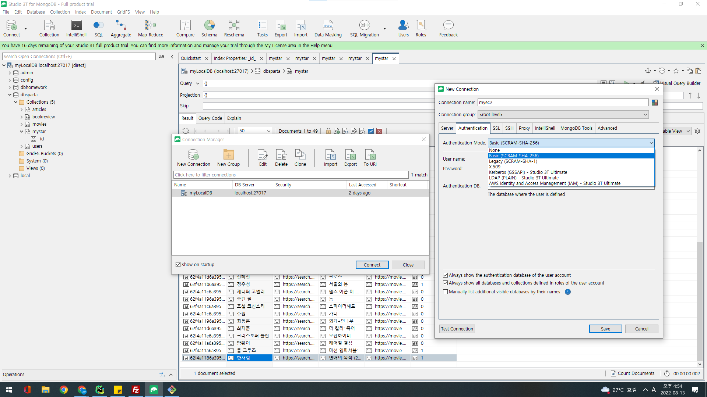Viewport: 707px width, 397px height.
Task: Click New Connection in Connection Manager
Action: pos(193,158)
